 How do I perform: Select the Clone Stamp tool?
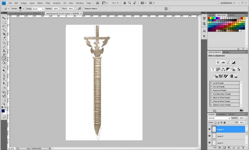4,51
